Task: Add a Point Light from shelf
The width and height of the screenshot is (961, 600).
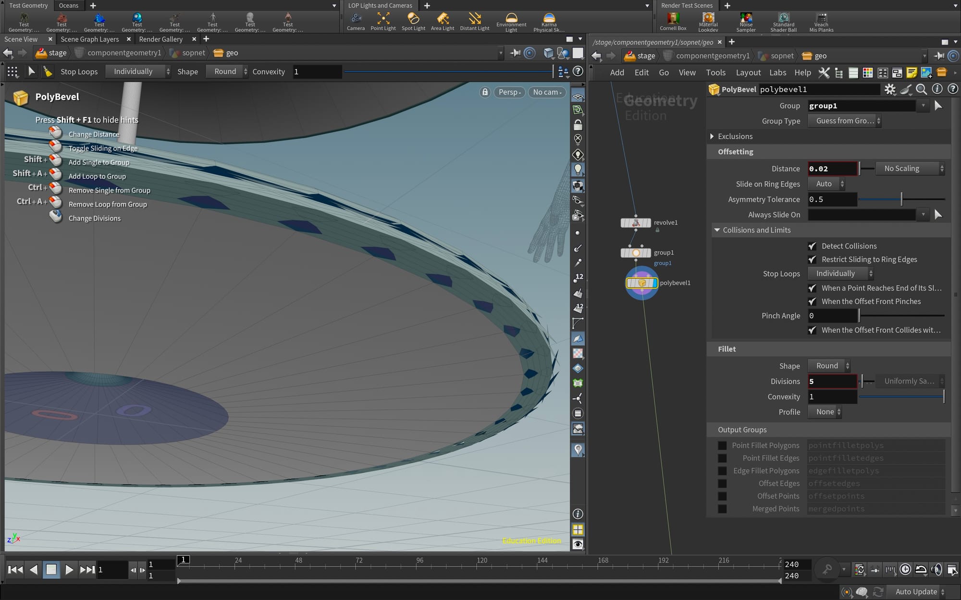Action: 383,22
